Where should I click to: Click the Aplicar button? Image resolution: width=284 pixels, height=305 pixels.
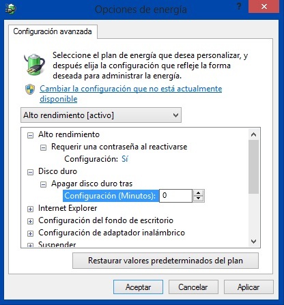248,287
